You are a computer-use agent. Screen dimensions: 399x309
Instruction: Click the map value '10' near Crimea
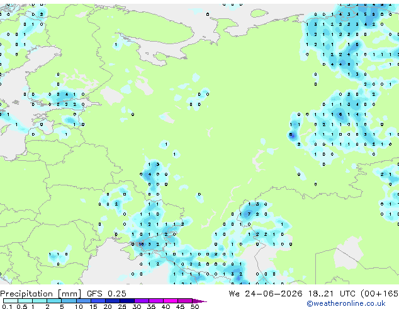coord(141,244)
